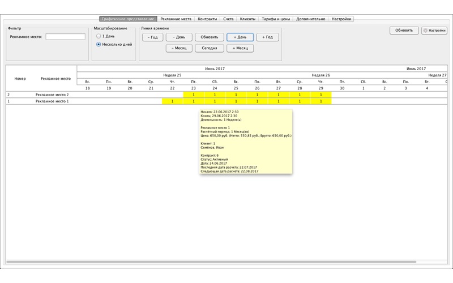Switch to the Рекламные места tab
Image resolution: width=453 pixels, height=283 pixels.
point(176,19)
